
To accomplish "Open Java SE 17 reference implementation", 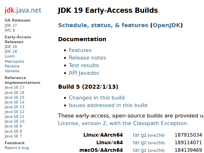I will [14, 87].
